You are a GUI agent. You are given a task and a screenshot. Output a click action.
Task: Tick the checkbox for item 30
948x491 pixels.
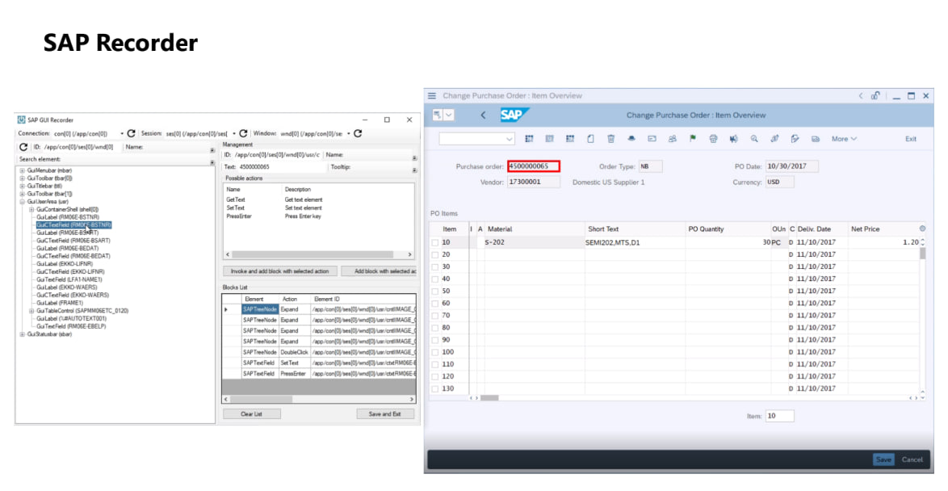tap(434, 266)
